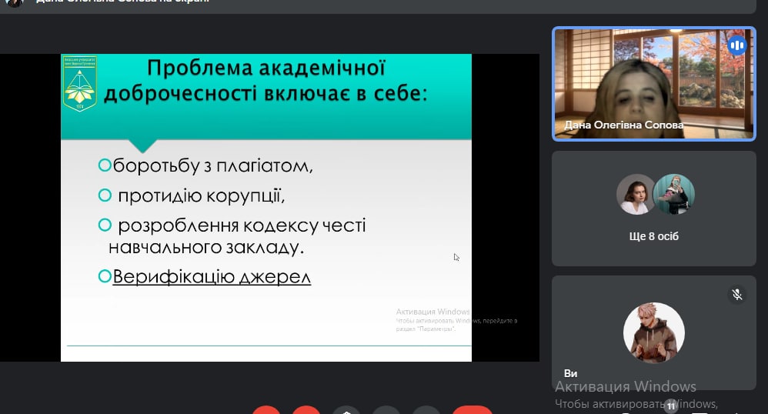Viewport: 768px width, 414px height.
Task: Click the bullet 'боротьбу з плагіатом'
Action: [212, 165]
